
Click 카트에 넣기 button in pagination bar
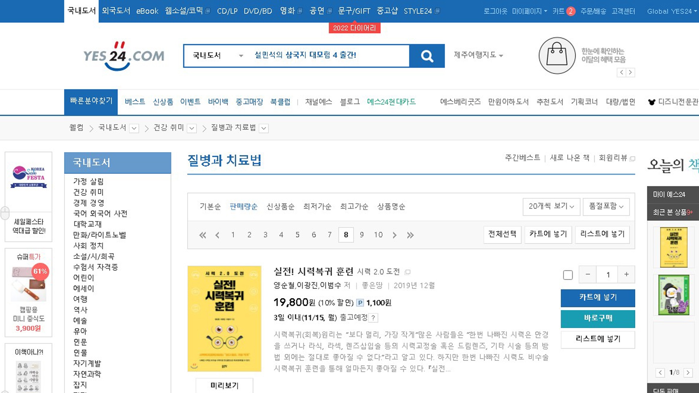click(x=548, y=234)
